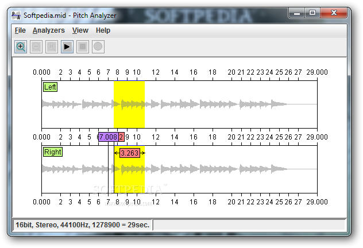Click the red selection start time marker
This screenshot has width=363, height=248.
(121, 137)
